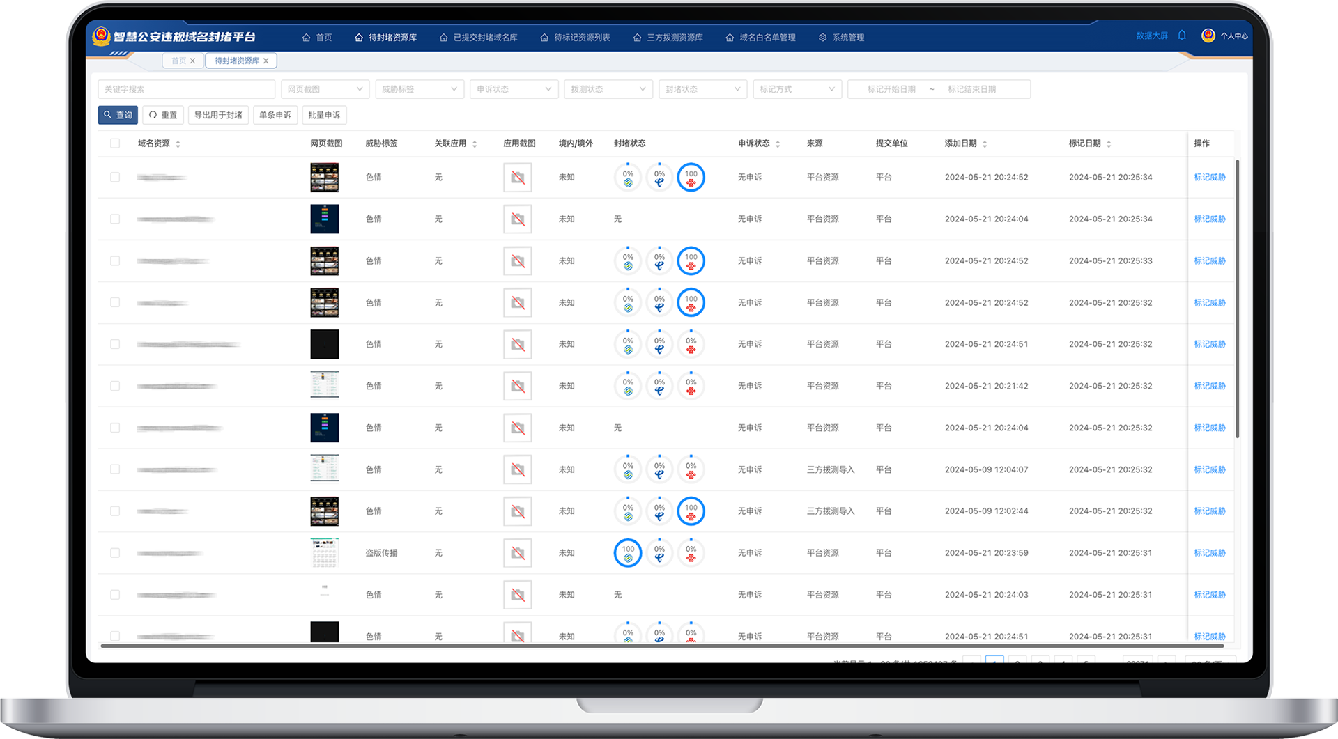
Task: Sort by 添加日期 column arrows
Action: click(x=985, y=144)
